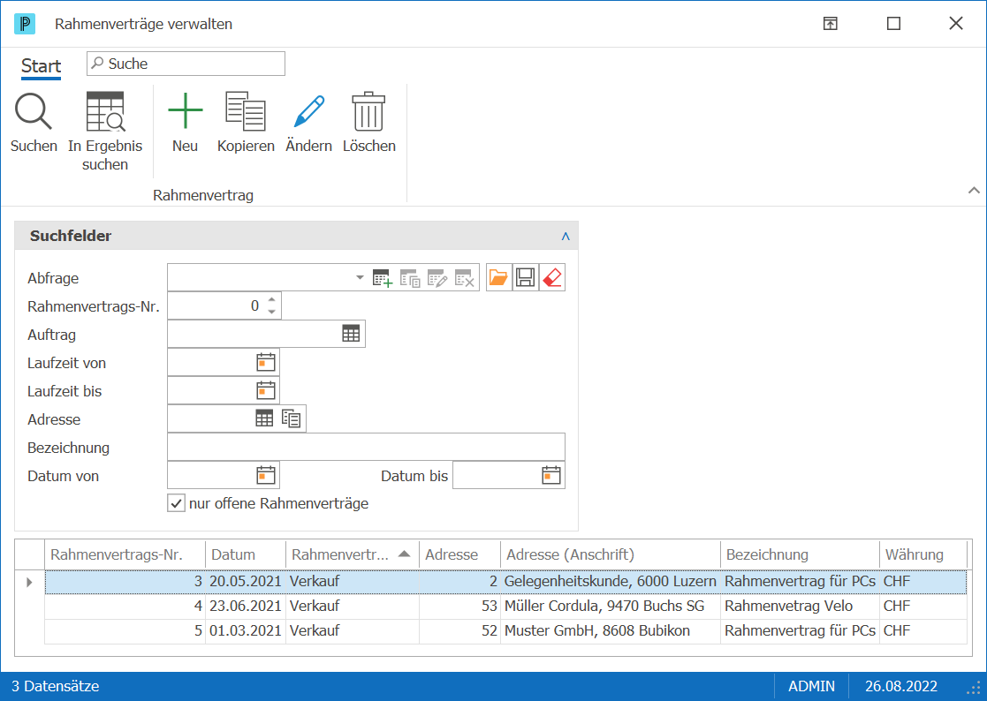The image size is (987, 701).
Task: Focus the Bezeichnung text field
Action: tap(367, 447)
